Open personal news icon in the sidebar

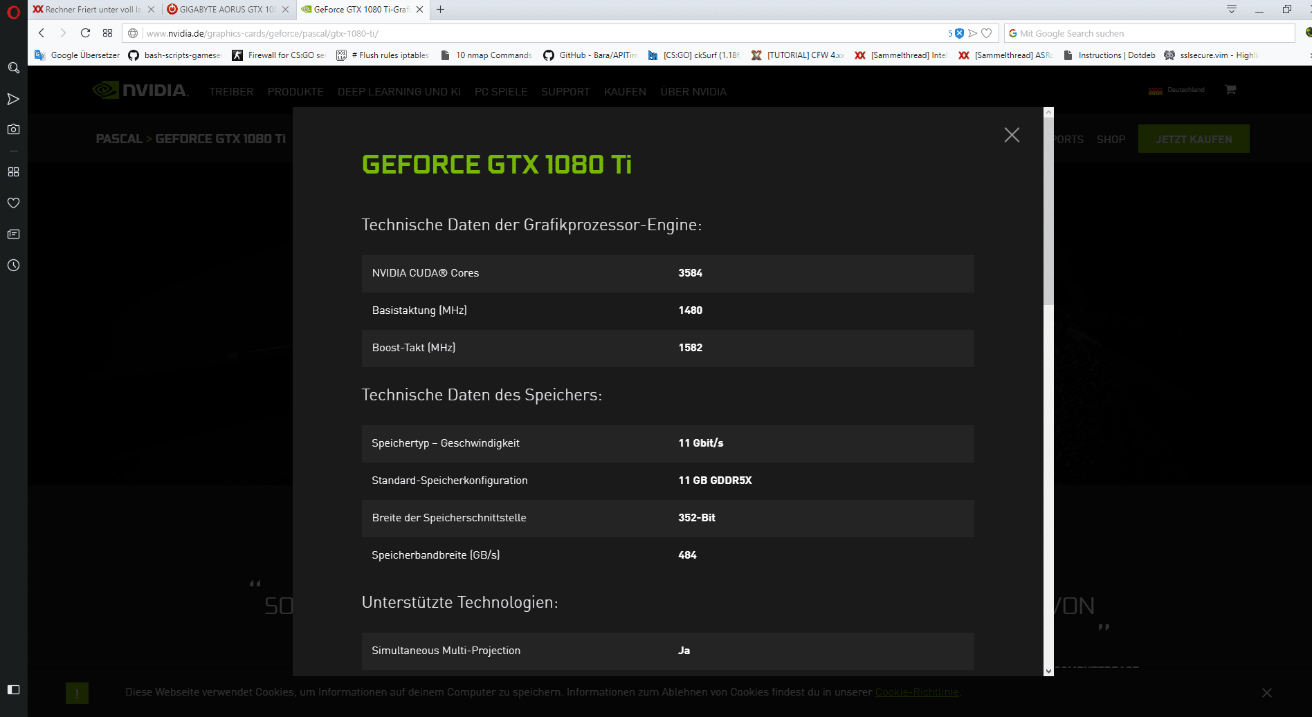[13, 234]
